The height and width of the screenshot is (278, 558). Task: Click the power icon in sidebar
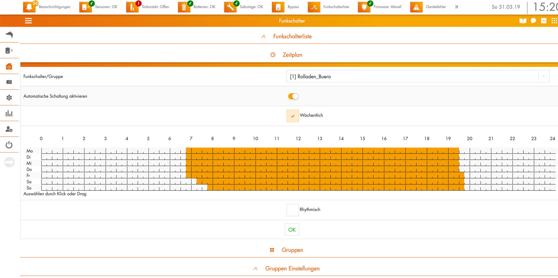pos(9,145)
